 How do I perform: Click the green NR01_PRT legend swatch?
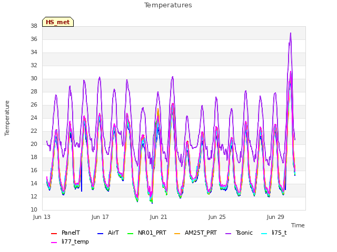point(131,233)
